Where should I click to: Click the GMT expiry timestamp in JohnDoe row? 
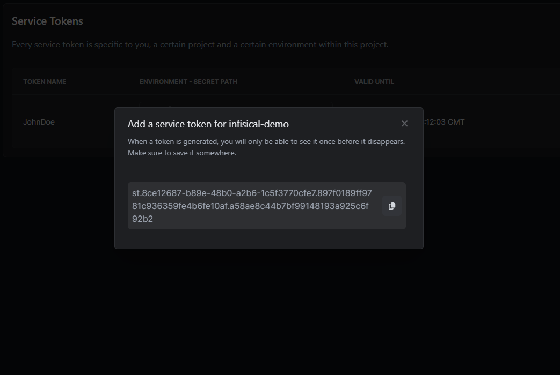pyautogui.click(x=444, y=122)
